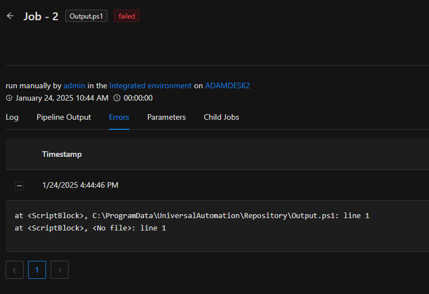
Task: Collapse the expanded error row with minus button
Action: [x=19, y=186]
